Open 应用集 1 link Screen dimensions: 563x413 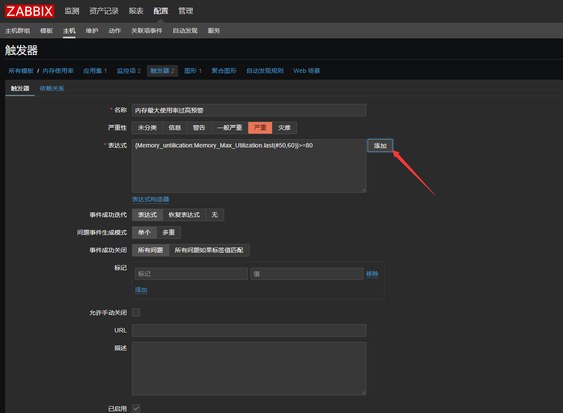pos(95,71)
